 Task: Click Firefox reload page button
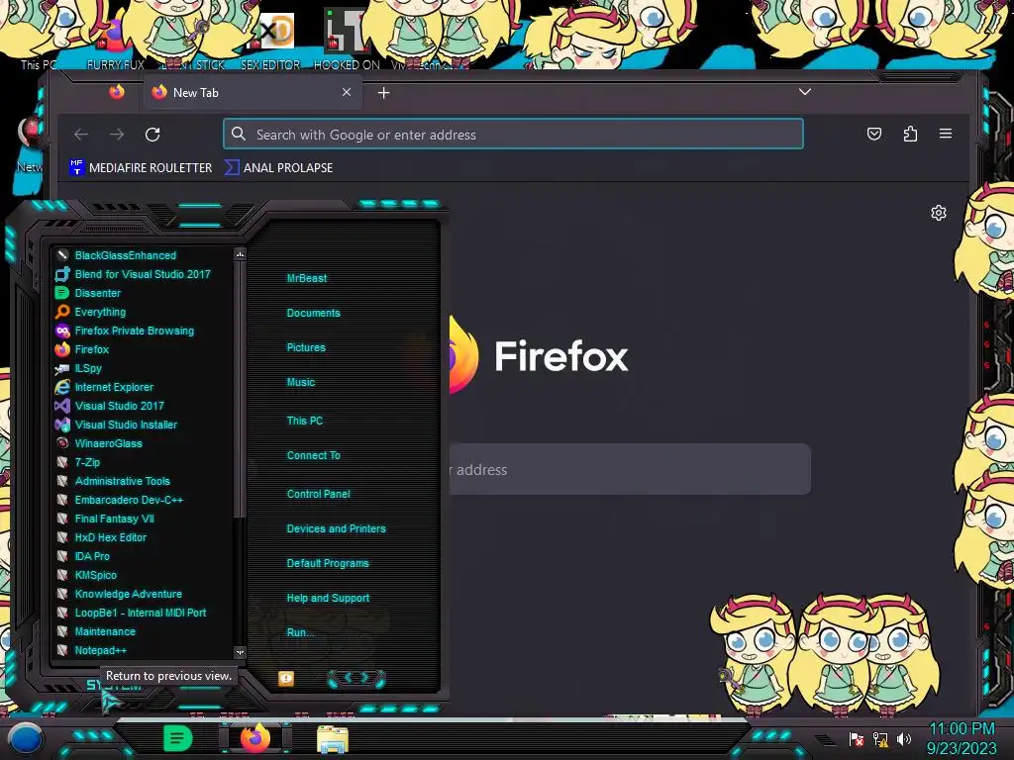[152, 135]
